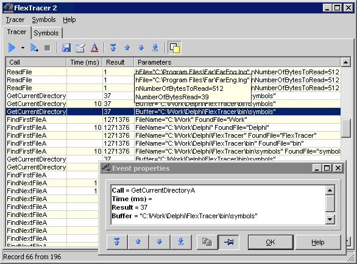Go to previous event in Event properties
This screenshot has width=357, height=264.
tap(138, 242)
